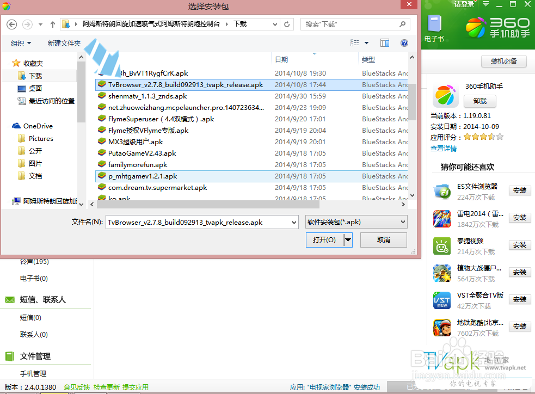Click the 文件名 filename input box
Viewport: 535px width, 394px height.
click(x=198, y=222)
